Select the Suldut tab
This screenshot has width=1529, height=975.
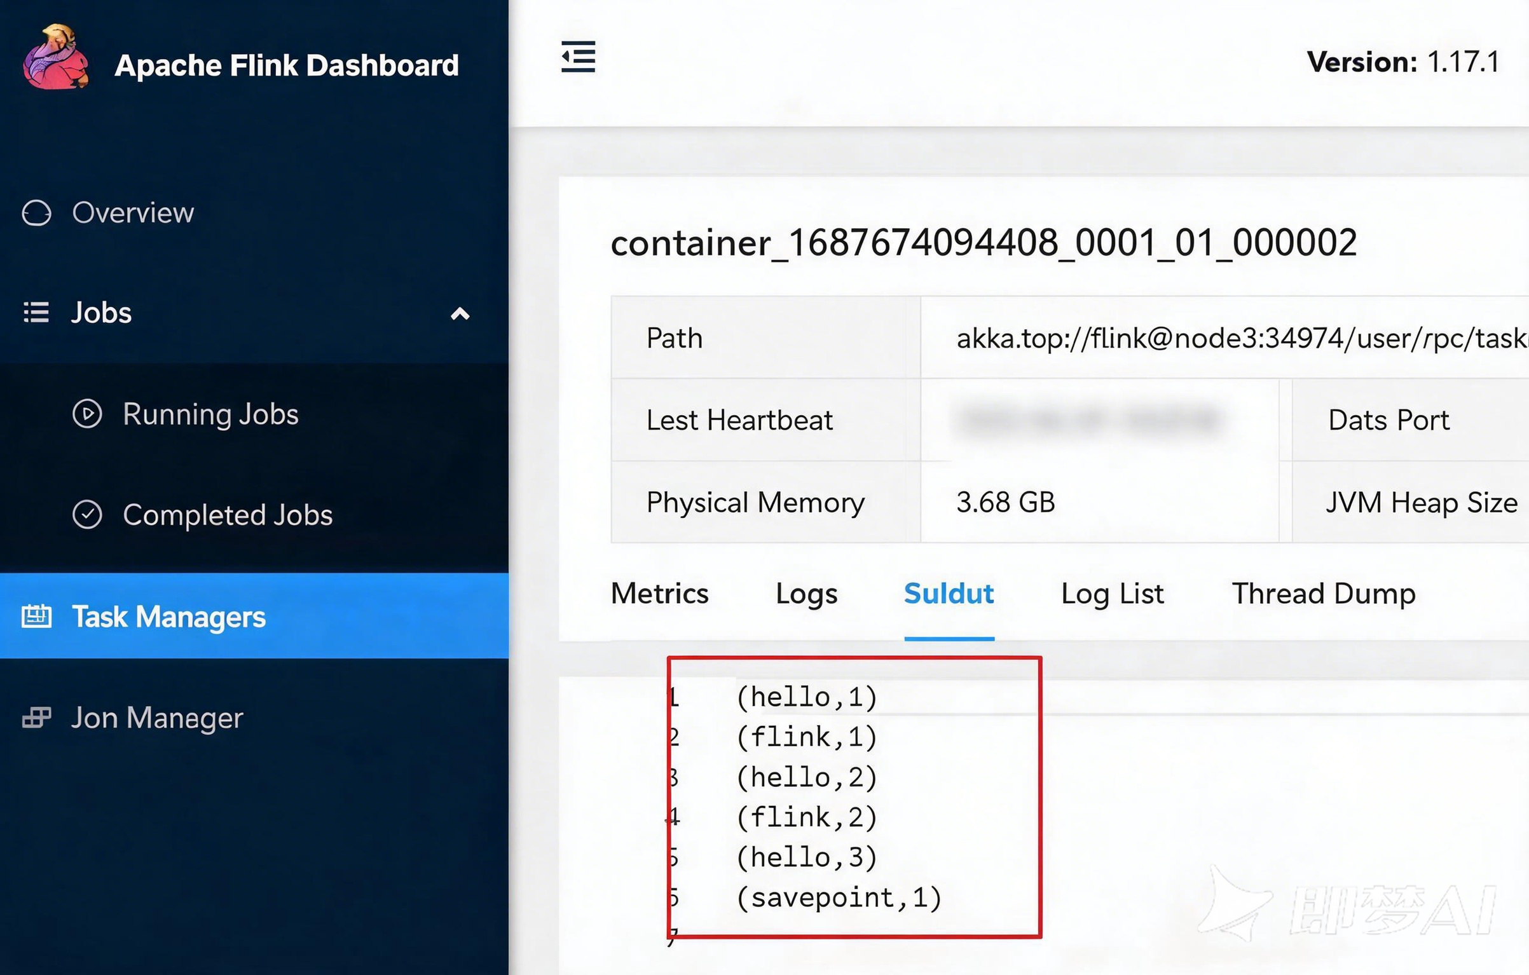949,594
